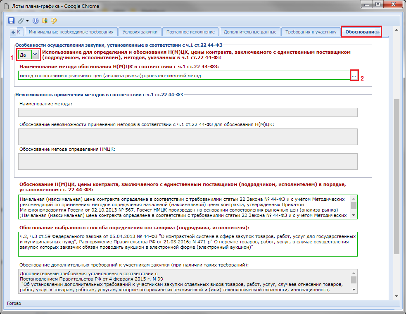Click the НМЦК method name field

(184, 76)
